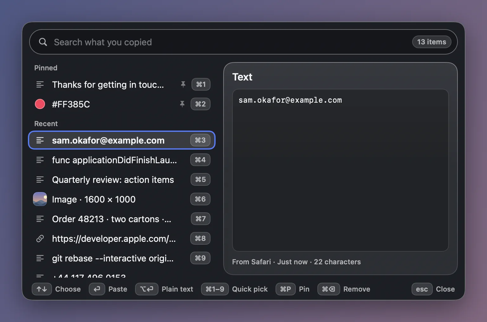
Task: Click the option-return Plain text key
Action: click(147, 289)
